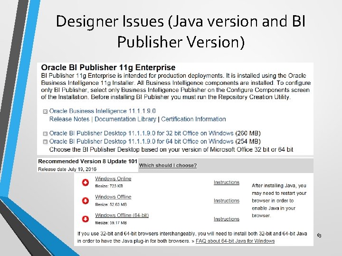Click the '(260 MB)' size text
Image resolution: width=342 pixels, height=256 pixels.
pyautogui.click(x=248, y=133)
